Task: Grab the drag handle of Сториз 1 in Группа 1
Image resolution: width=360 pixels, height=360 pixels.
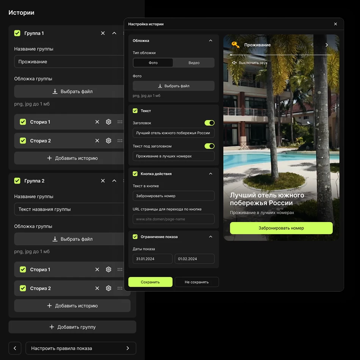Action: coord(120,122)
